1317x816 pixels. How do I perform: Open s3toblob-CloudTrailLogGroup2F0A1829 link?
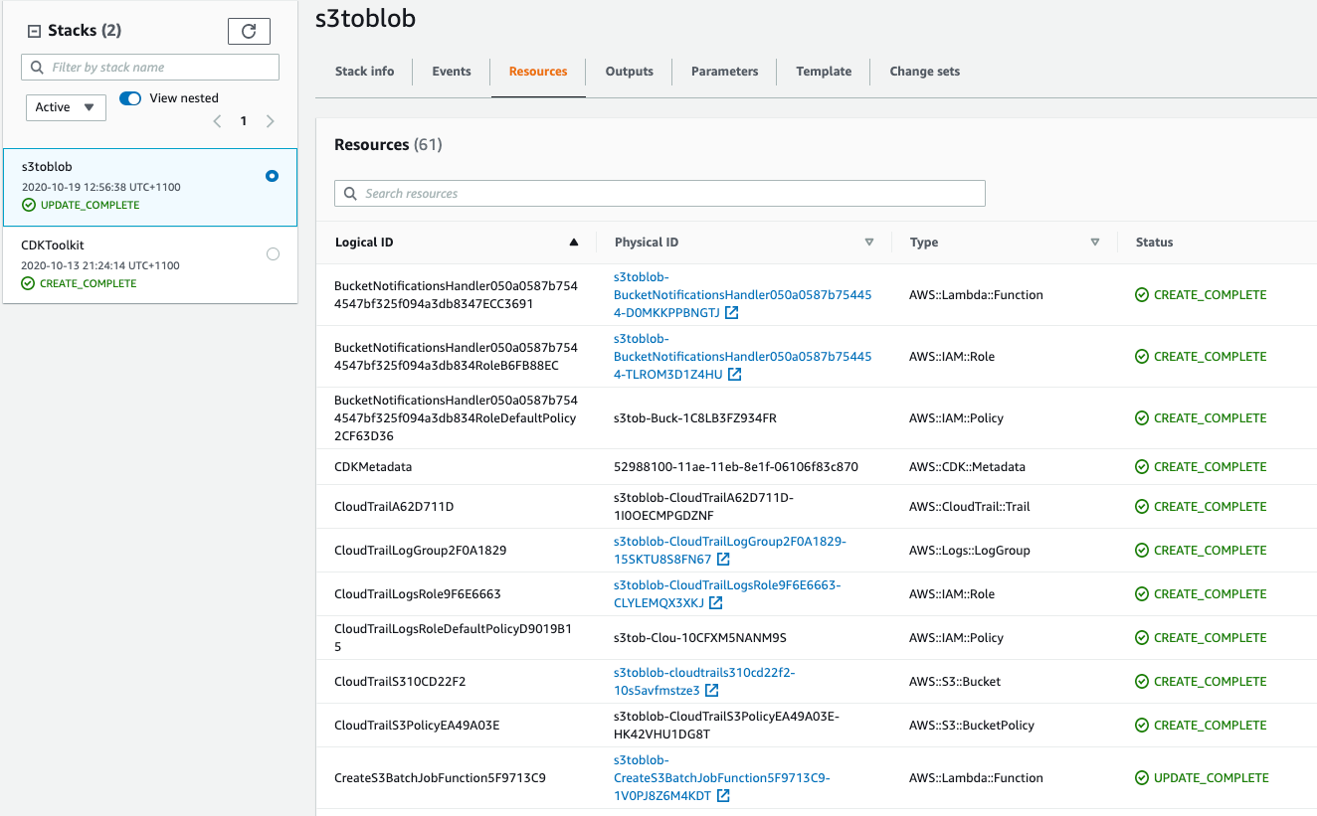tap(729, 551)
